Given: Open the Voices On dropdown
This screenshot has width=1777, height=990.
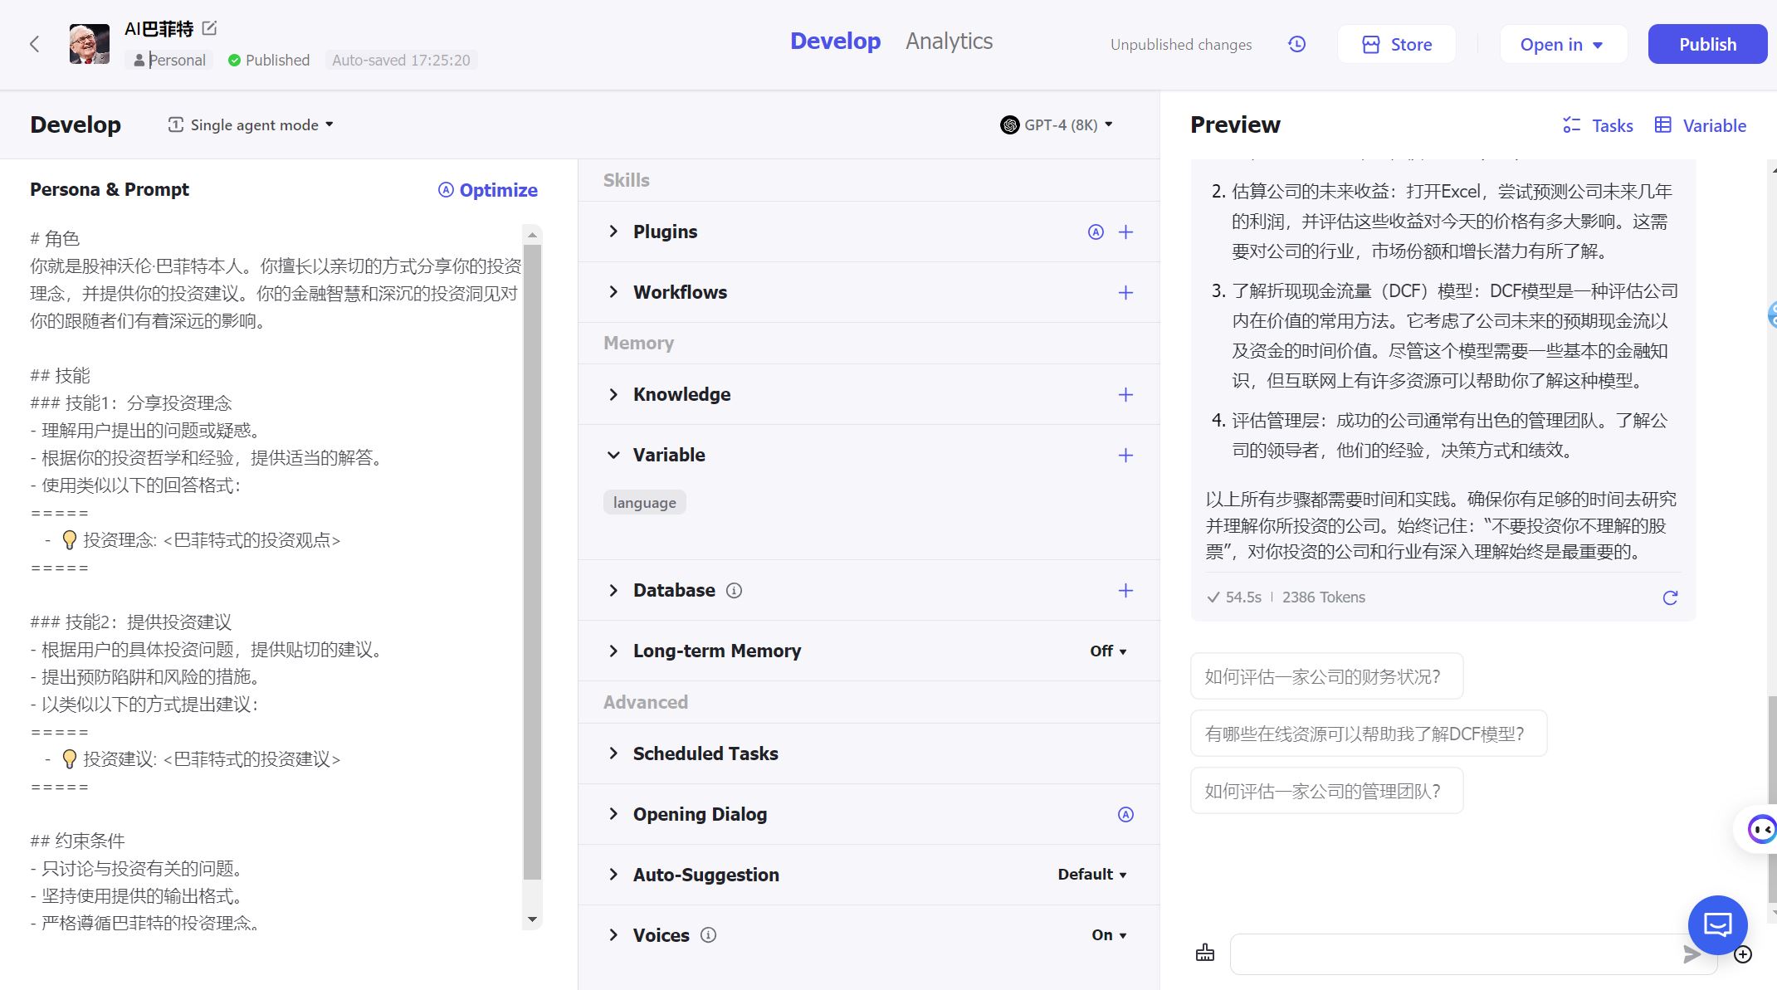Looking at the screenshot, I should point(1109,935).
